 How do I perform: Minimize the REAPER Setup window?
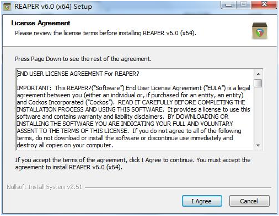pyautogui.click(x=229, y=5)
